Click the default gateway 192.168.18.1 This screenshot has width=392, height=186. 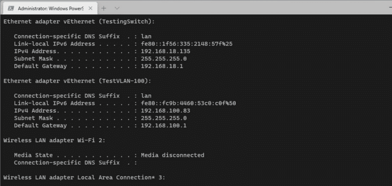tap(162, 66)
